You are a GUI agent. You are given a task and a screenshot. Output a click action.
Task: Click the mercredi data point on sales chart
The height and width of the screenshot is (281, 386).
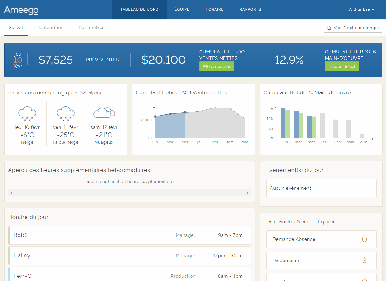[185, 112]
